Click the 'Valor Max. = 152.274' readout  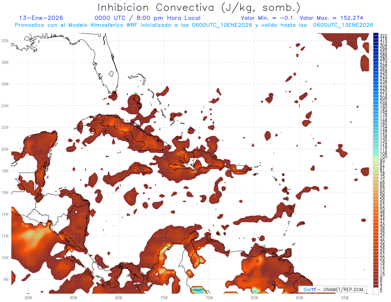[x=331, y=18]
